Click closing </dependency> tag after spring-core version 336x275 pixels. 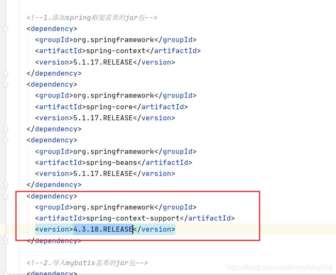[54, 129]
